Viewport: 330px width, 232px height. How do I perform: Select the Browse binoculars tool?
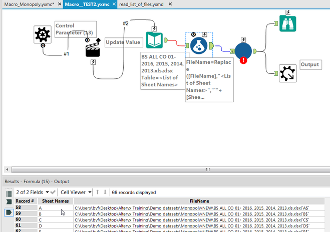click(x=288, y=23)
